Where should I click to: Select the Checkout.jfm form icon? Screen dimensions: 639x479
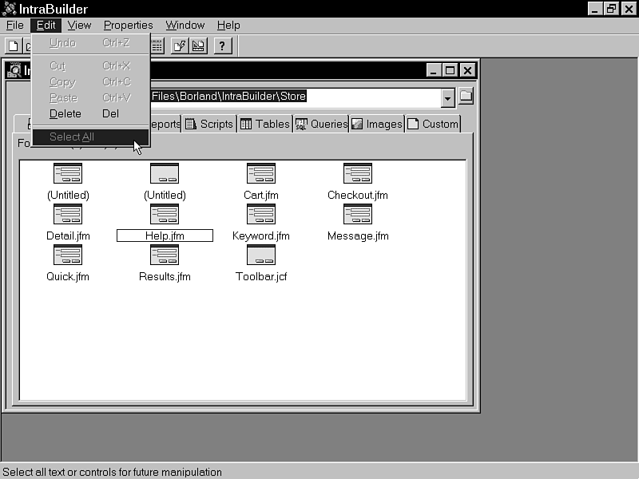click(357, 173)
